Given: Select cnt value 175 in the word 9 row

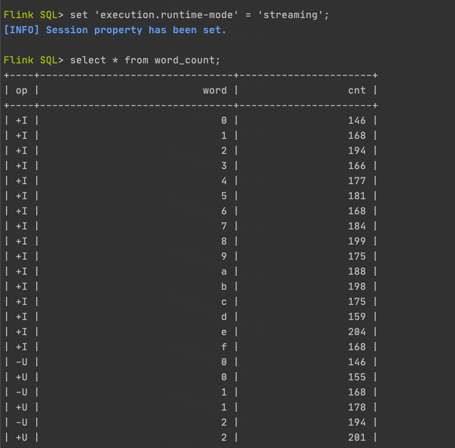Looking at the screenshot, I should 357,256.
